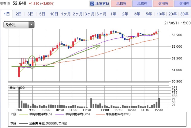Click the 52,500 price axis label
The height and width of the screenshot is (128, 191).
177,35
